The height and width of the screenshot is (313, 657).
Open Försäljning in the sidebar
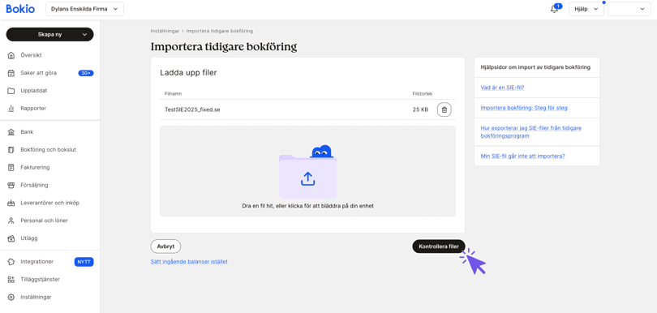(34, 185)
